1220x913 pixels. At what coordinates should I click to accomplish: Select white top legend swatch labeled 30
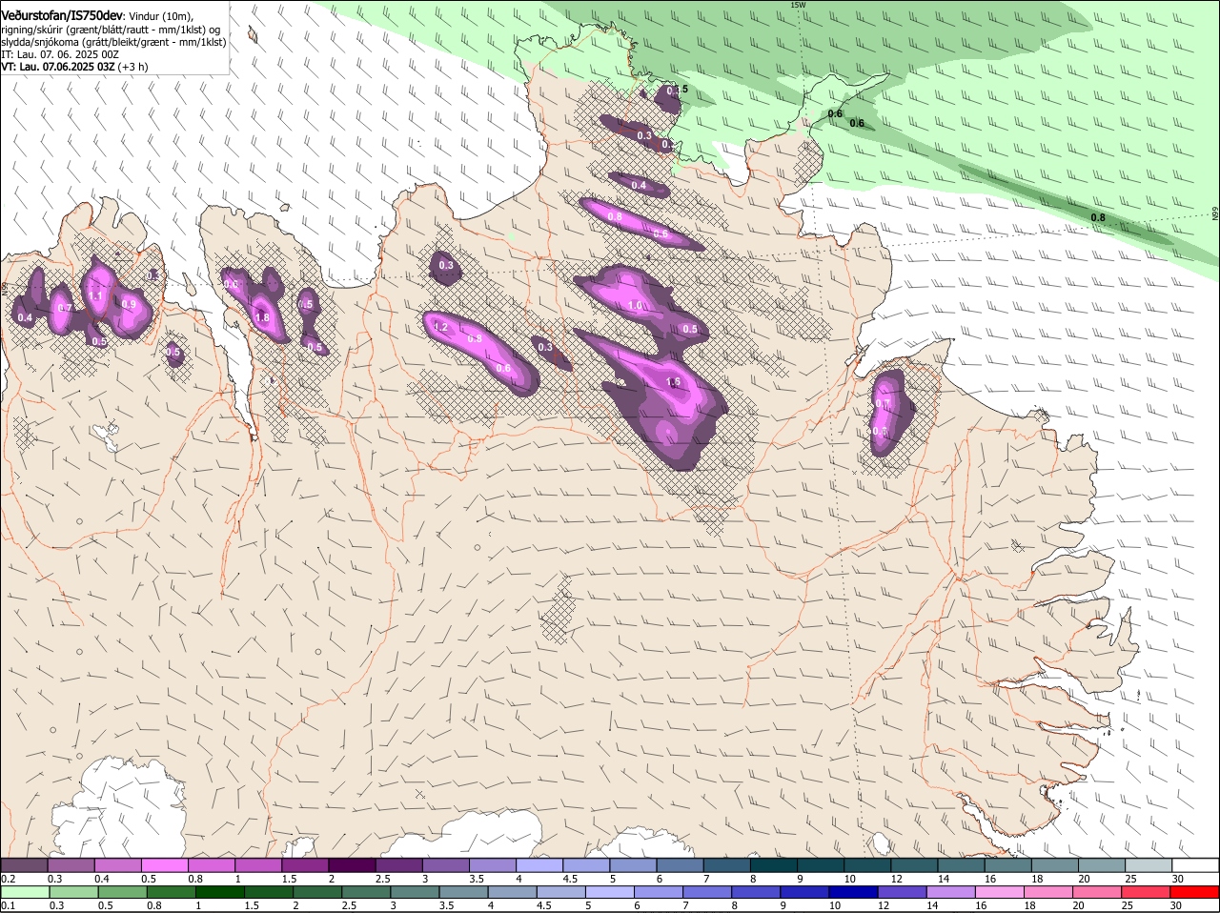(x=1196, y=864)
